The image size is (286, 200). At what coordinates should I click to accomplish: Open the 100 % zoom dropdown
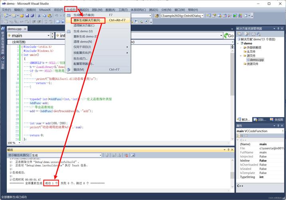(x=20, y=143)
